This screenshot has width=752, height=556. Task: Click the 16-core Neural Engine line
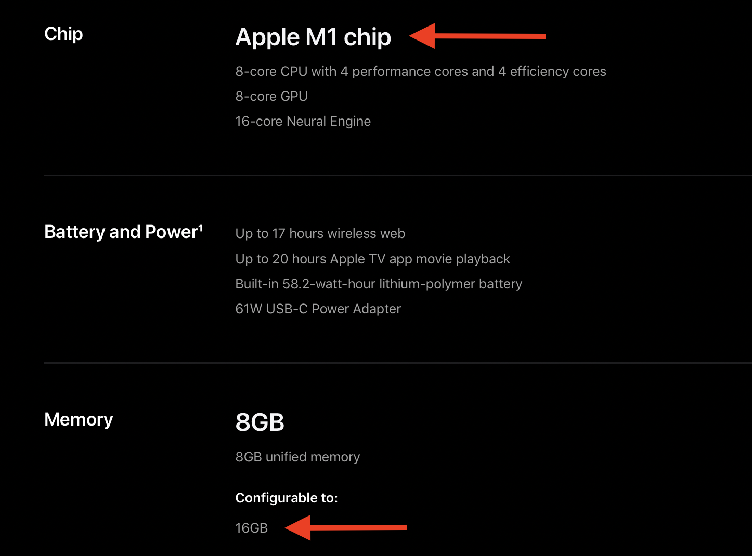pos(303,121)
